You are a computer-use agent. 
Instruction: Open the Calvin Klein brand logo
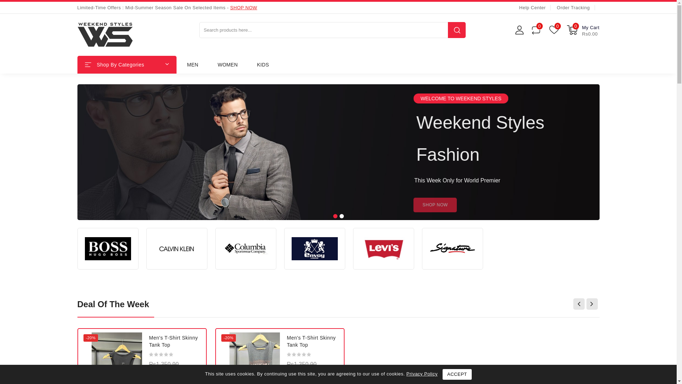[177, 249]
